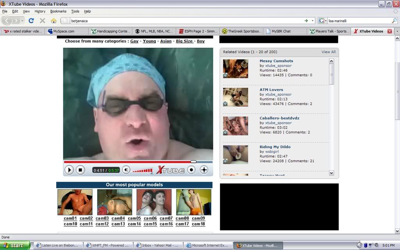Viewport: 400px width, 250px height.
Task: Open the ATM Lovers video title link
Action: click(x=271, y=89)
